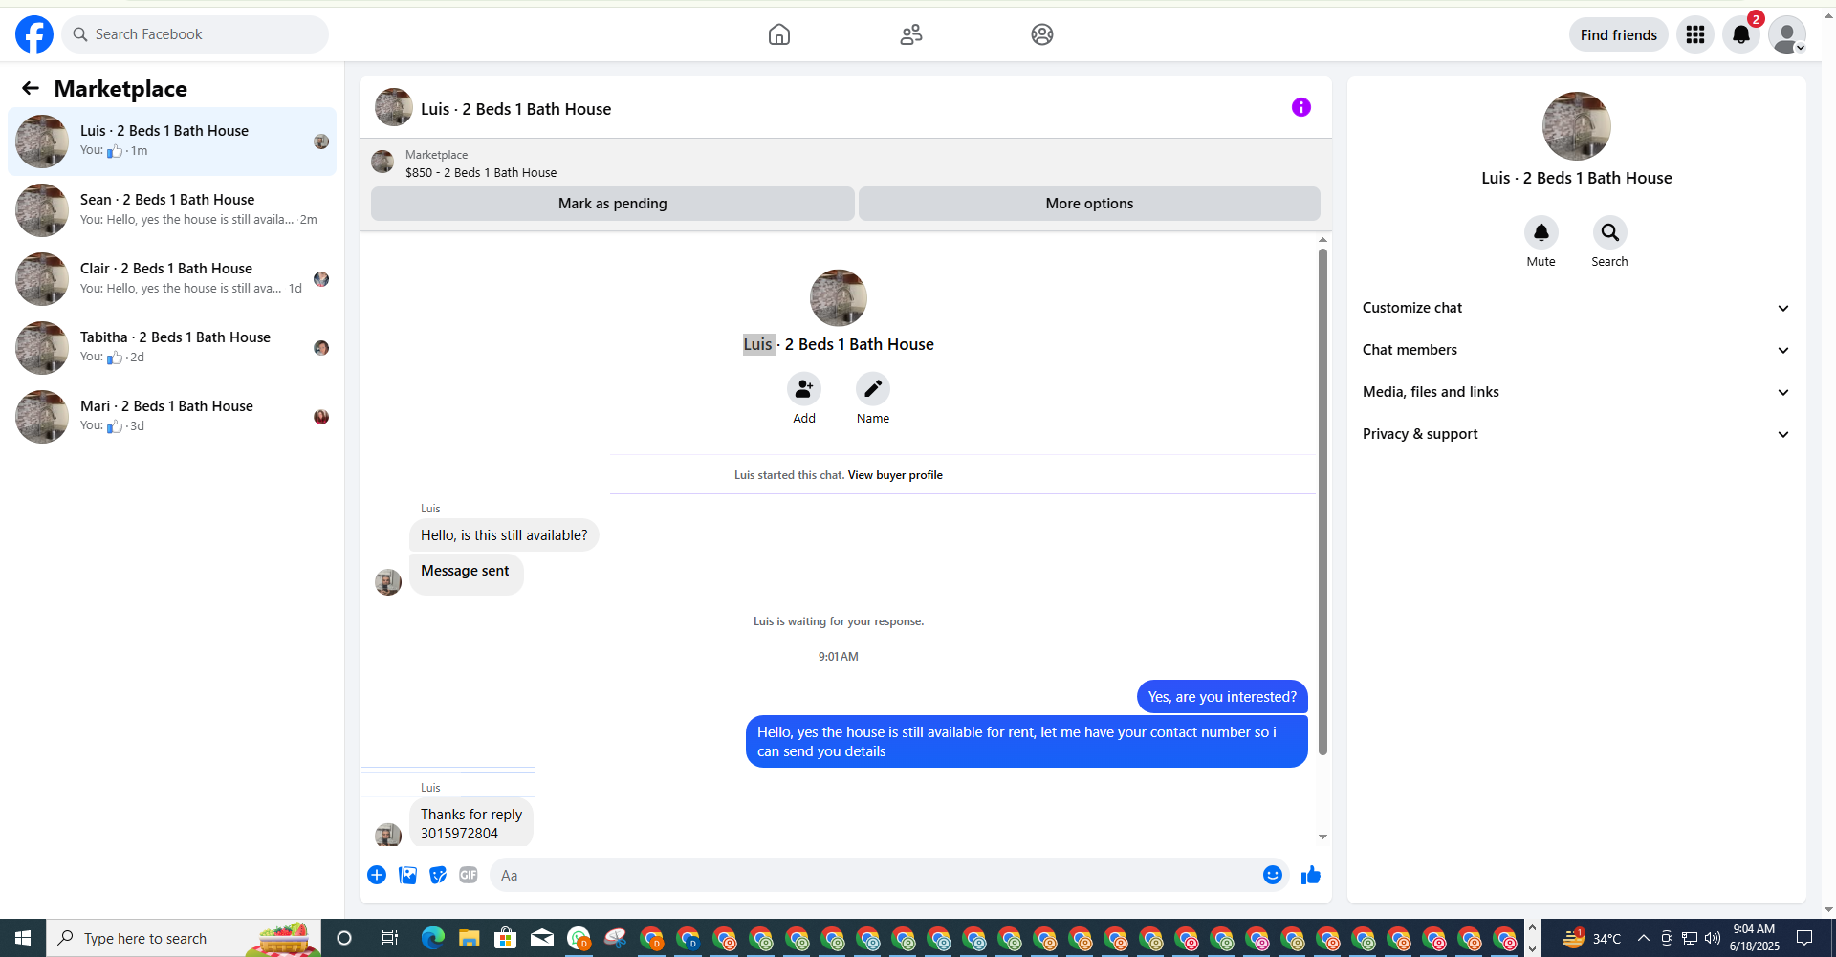
Task: Search in conversation using magnifier icon
Action: pyautogui.click(x=1610, y=232)
